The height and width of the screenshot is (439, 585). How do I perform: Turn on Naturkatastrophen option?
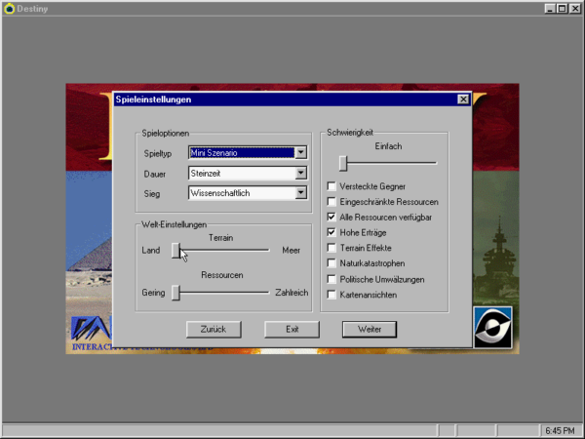point(331,263)
